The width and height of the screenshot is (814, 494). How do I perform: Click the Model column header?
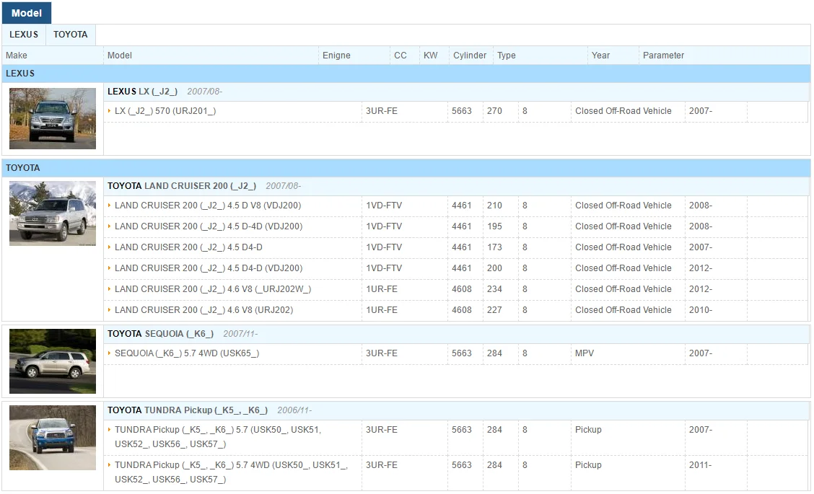coord(211,56)
